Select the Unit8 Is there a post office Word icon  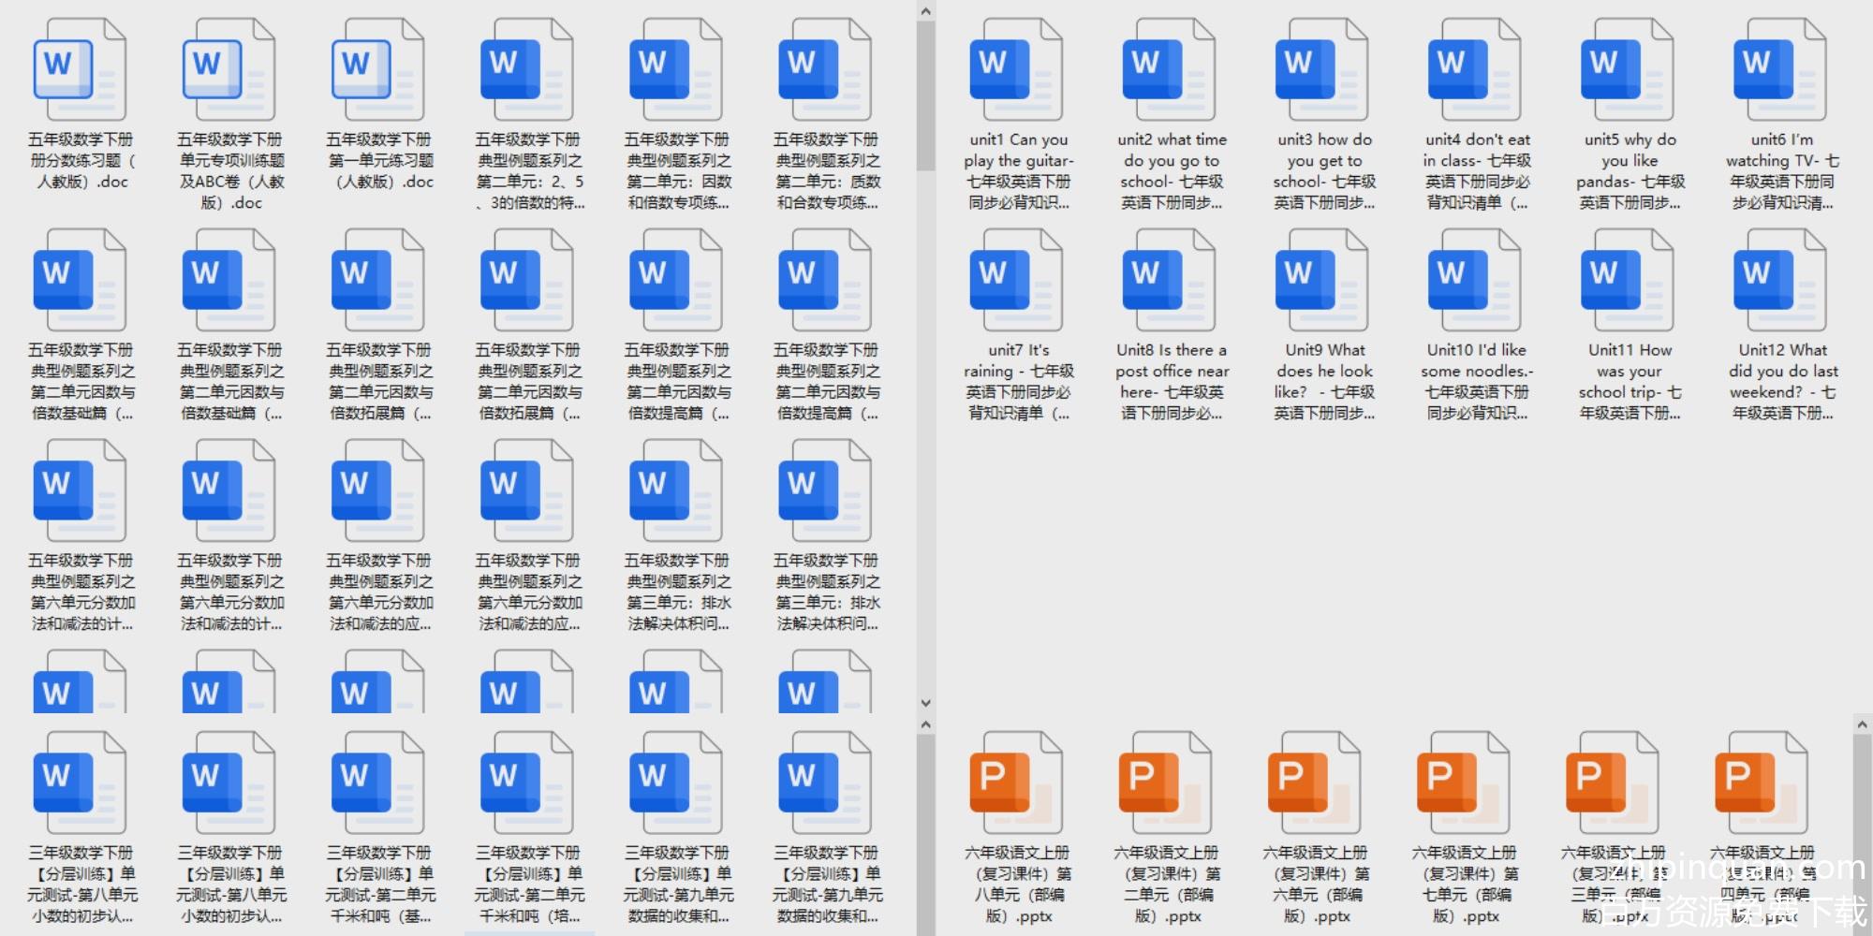click(x=1169, y=281)
